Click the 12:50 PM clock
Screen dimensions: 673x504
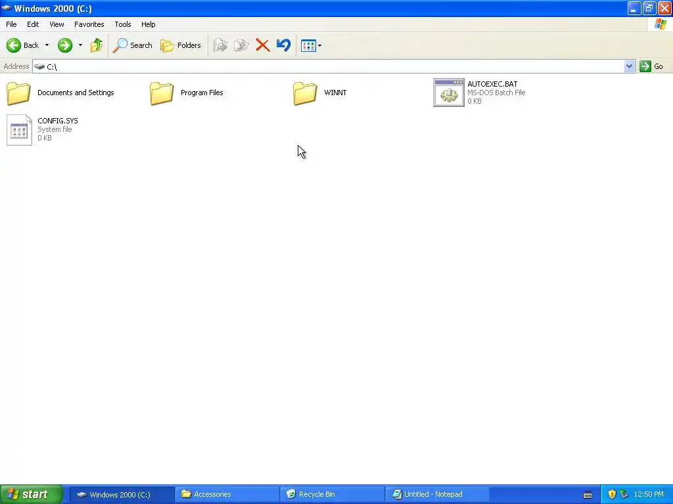(x=649, y=494)
